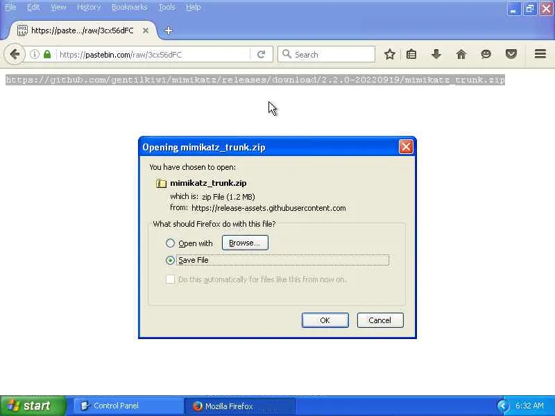Save to Pocket icon
The height and width of the screenshot is (416, 555).
coord(511,55)
